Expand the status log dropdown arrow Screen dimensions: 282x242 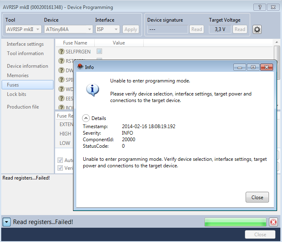coord(7,222)
